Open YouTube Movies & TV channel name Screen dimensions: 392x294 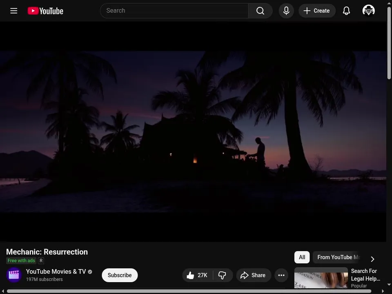pos(56,272)
